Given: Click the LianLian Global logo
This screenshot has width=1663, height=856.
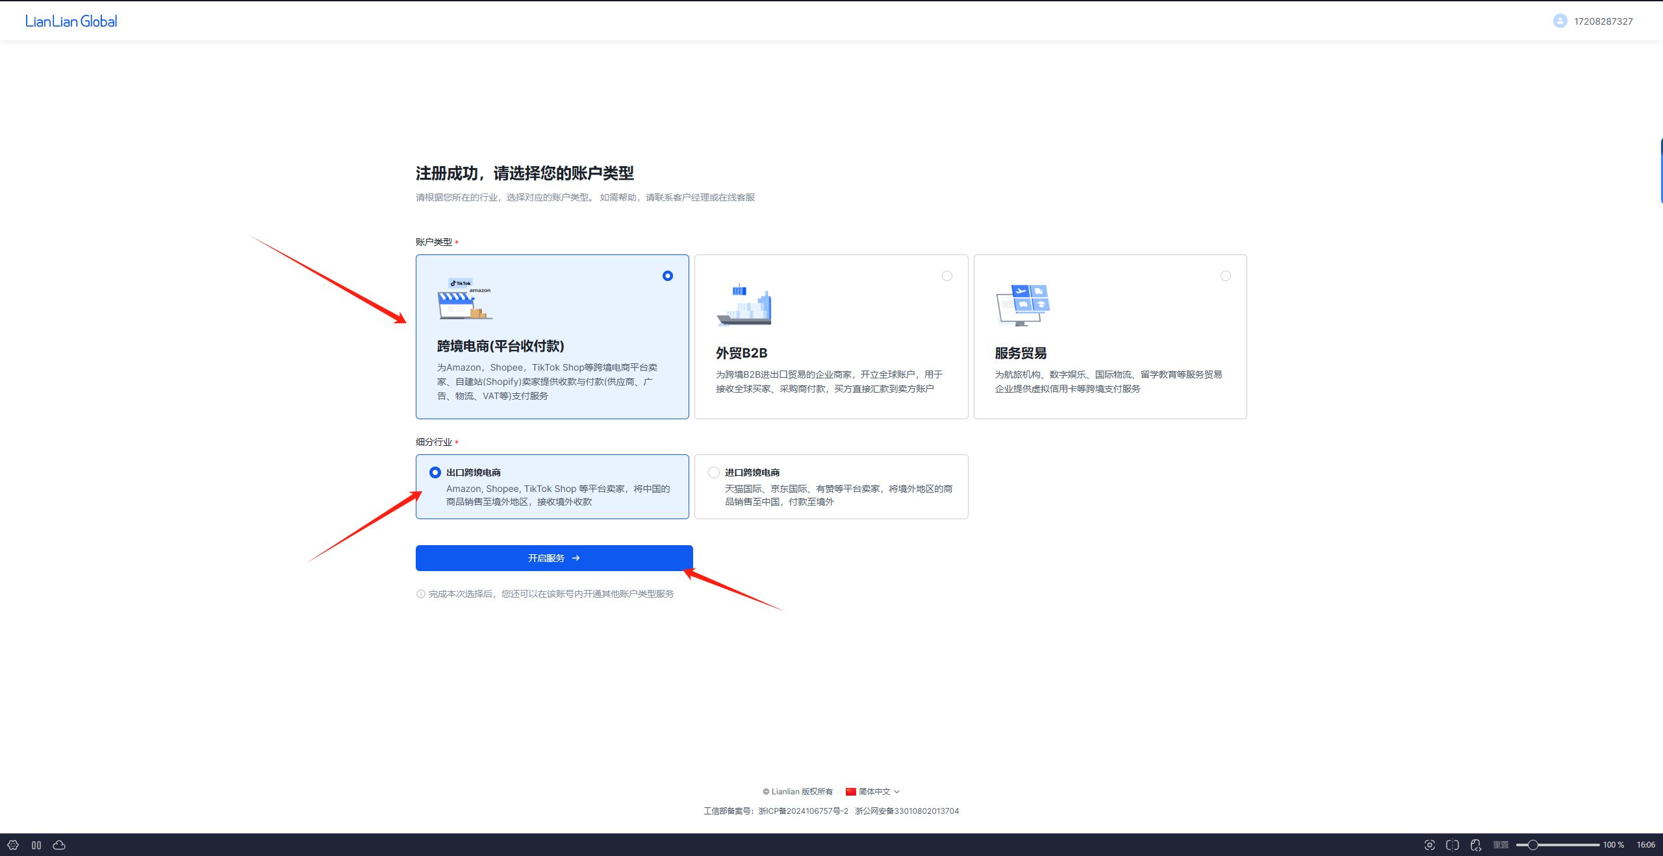Looking at the screenshot, I should [x=71, y=21].
